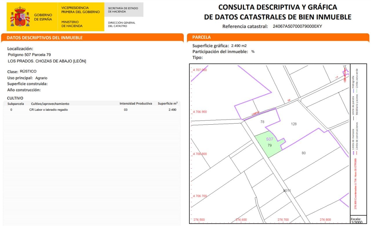Screen dimensions: 371x226
Task: Click parcel 78 on the map
Action: [262, 122]
